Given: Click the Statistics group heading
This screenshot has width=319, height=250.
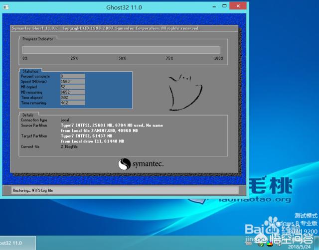Looking at the screenshot, I should 30,71.
